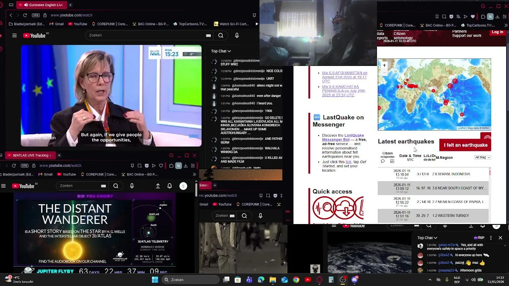The height and width of the screenshot is (286, 509).
Task: Click Log in on EMSC site
Action: coord(497,32)
